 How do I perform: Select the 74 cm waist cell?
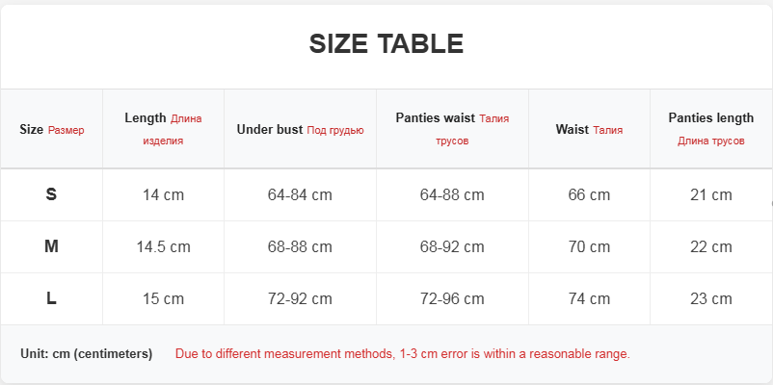[589, 298]
